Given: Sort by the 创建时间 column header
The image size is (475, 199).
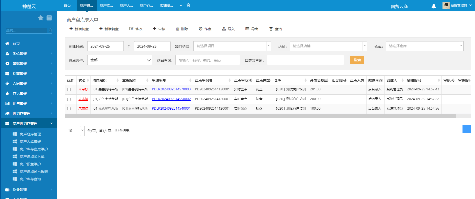Looking at the screenshot, I should pos(423,80).
